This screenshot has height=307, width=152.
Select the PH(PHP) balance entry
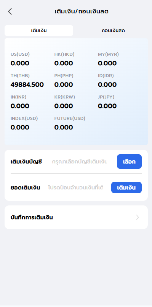tap(64, 81)
